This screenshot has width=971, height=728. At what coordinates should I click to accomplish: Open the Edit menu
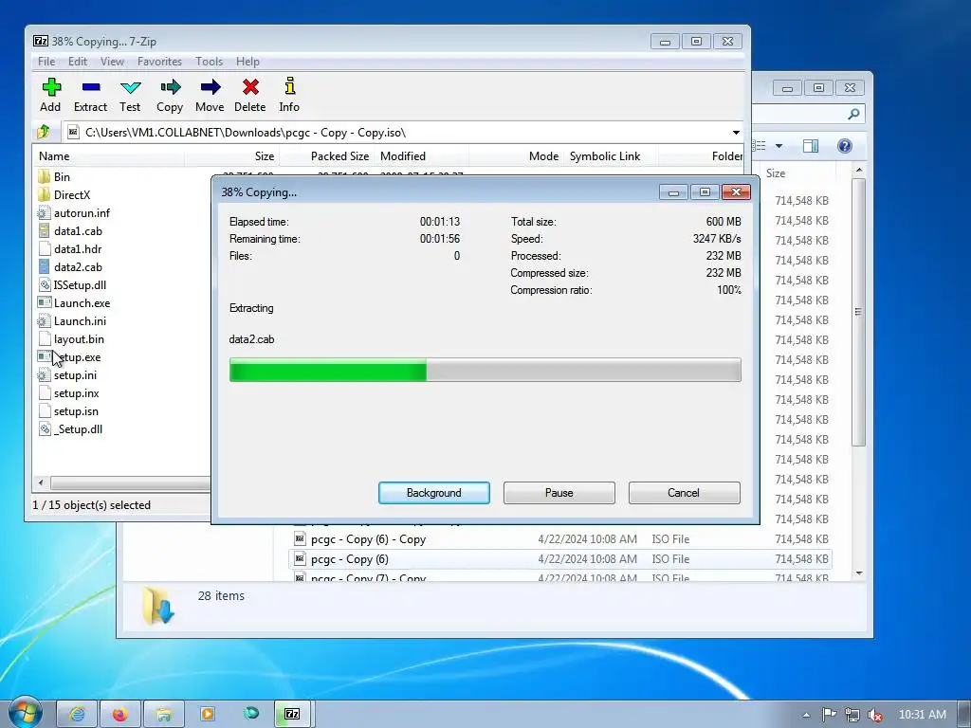[78, 62]
